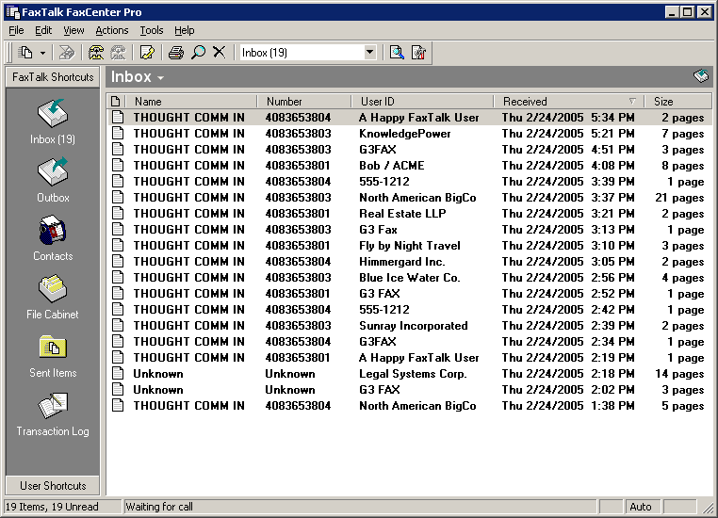718x518 pixels.
Task: Expand the Inbox (19) folder combo box
Action: coord(370,52)
